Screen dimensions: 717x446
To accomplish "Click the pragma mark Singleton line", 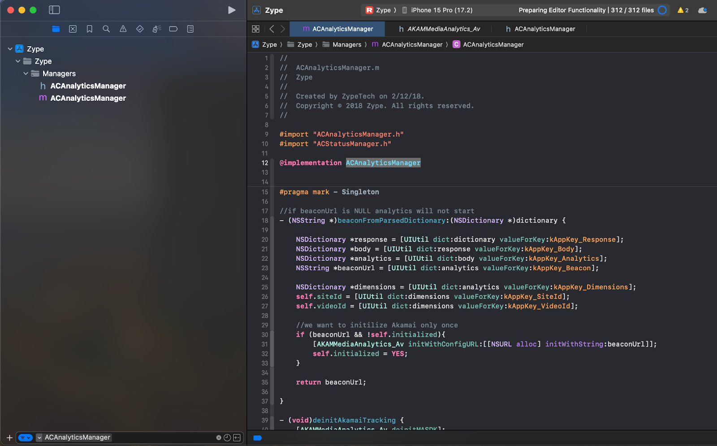I will 329,192.
